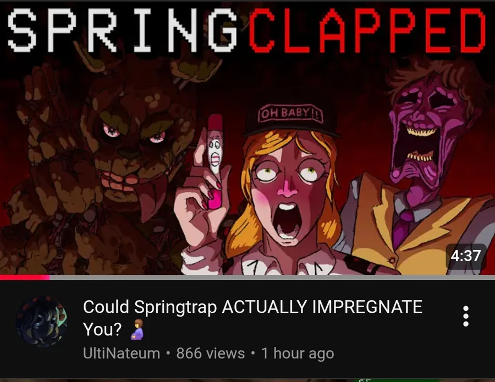Image resolution: width=495 pixels, height=382 pixels.
Task: Click the 866 views text
Action: tap(211, 353)
